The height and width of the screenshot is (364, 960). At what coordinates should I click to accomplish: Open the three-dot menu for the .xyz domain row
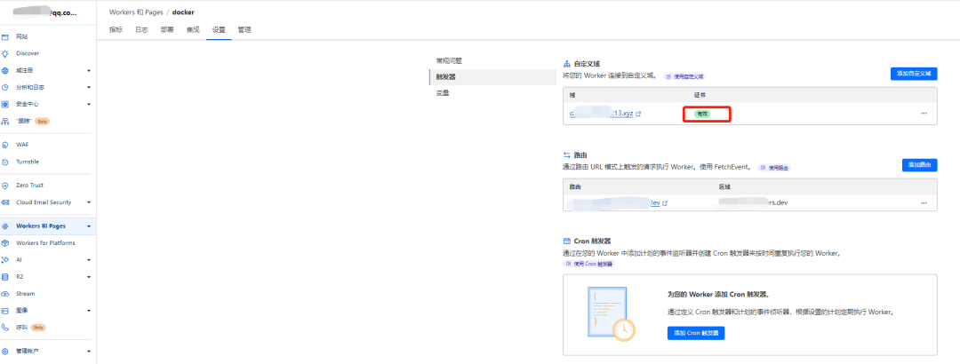click(924, 114)
